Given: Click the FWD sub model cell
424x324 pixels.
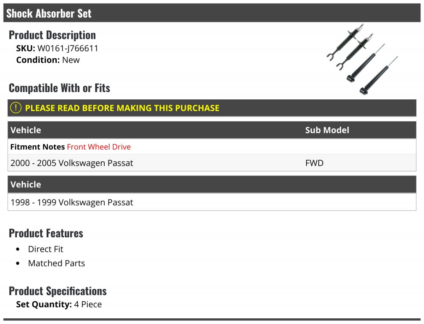Looking at the screenshot, I should [314, 163].
